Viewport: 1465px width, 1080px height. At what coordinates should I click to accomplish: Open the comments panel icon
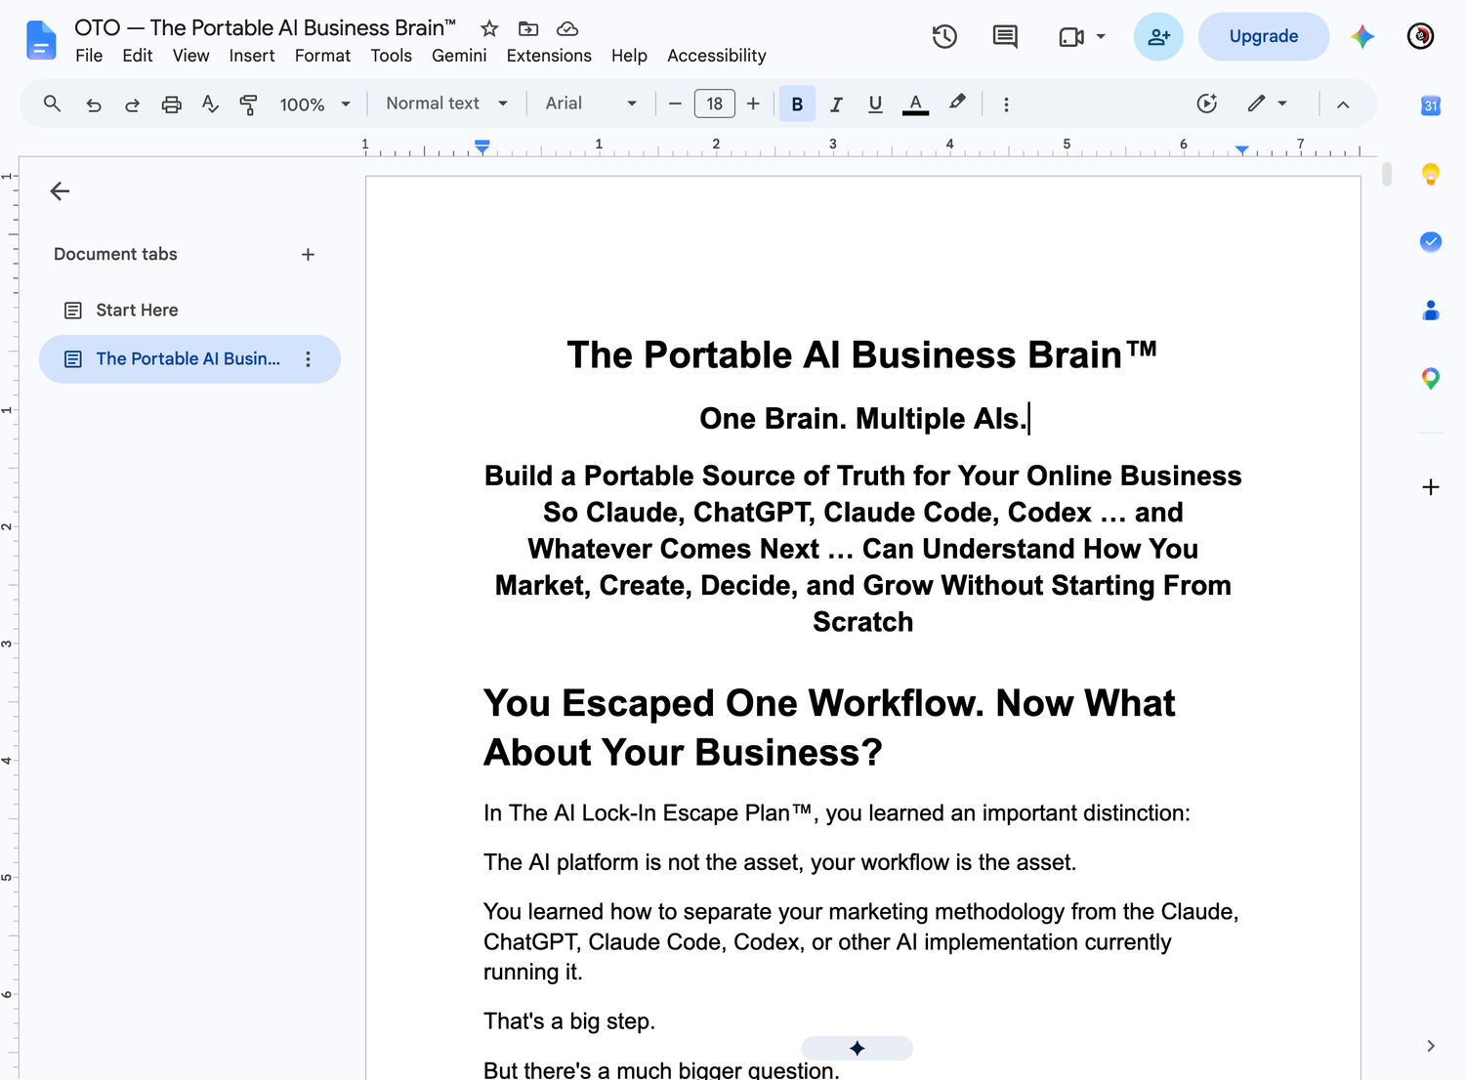click(1005, 37)
